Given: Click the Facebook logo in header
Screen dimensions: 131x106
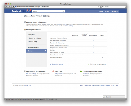Looking at the screenshot, I should coord(17,11).
